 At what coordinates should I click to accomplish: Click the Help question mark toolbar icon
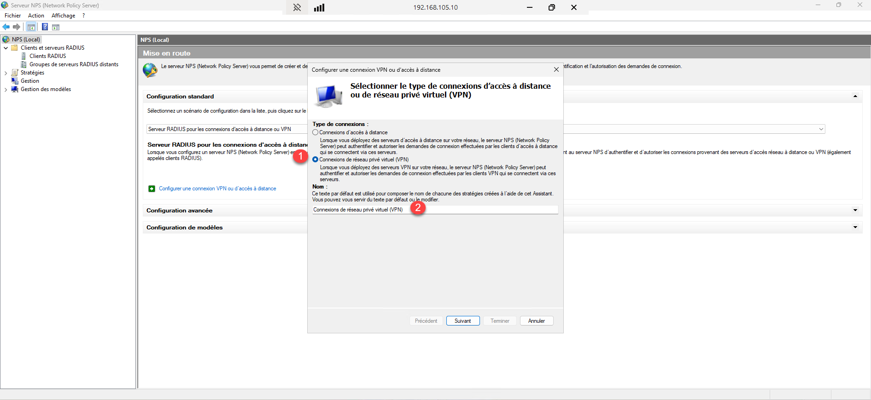click(x=45, y=27)
